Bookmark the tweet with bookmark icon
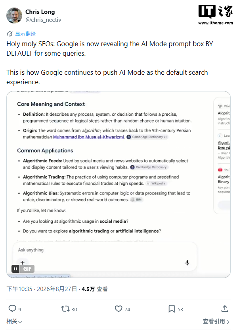This screenshot has width=237, height=330. coord(172,309)
